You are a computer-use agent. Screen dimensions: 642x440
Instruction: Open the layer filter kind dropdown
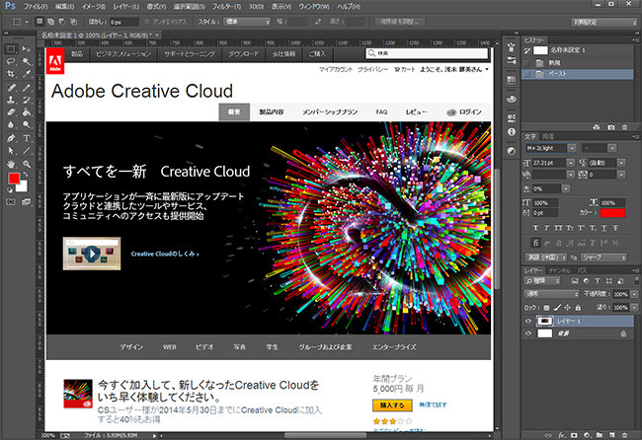[542, 281]
